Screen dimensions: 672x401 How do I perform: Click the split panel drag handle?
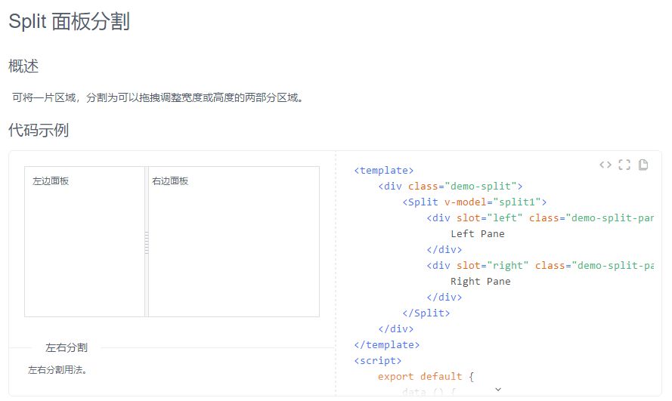[147, 242]
